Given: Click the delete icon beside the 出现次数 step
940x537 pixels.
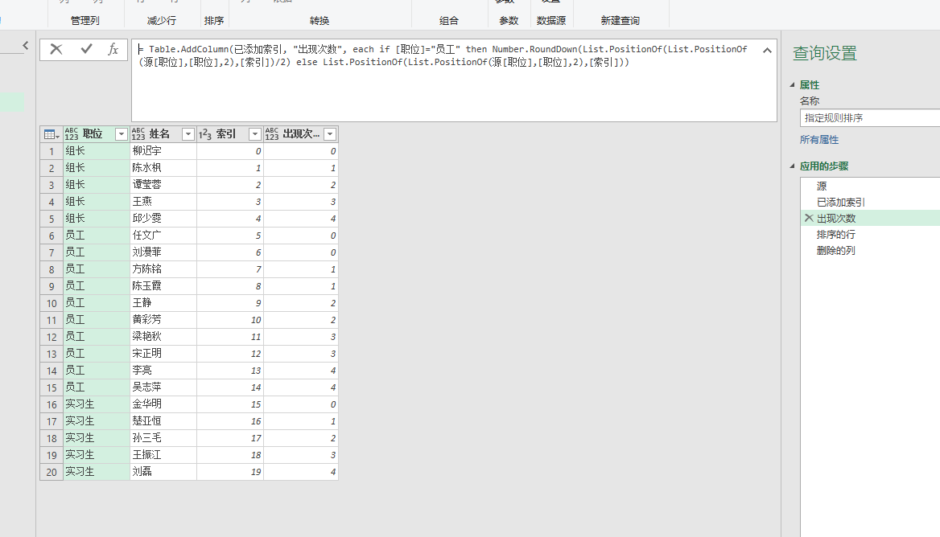Looking at the screenshot, I should 809,217.
